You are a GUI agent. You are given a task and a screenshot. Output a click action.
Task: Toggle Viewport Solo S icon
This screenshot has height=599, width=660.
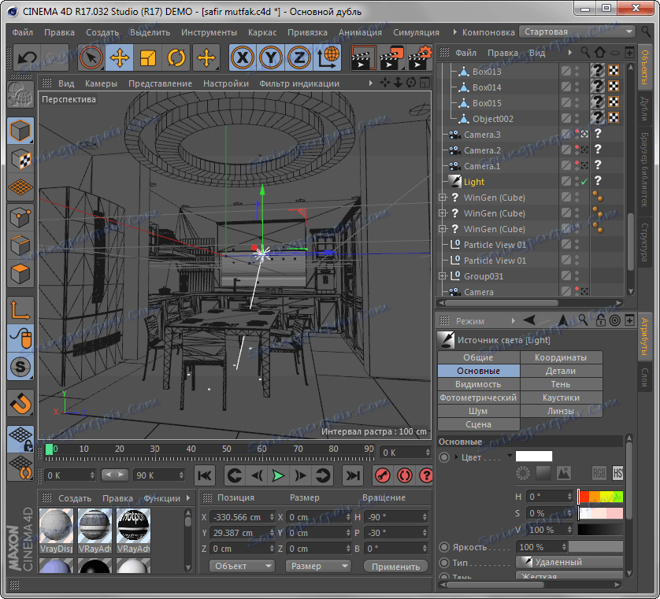[20, 367]
